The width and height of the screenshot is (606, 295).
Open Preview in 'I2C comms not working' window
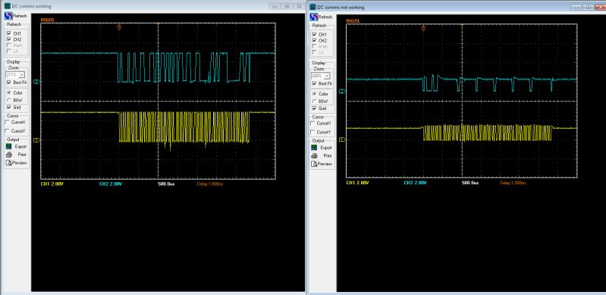coord(322,164)
